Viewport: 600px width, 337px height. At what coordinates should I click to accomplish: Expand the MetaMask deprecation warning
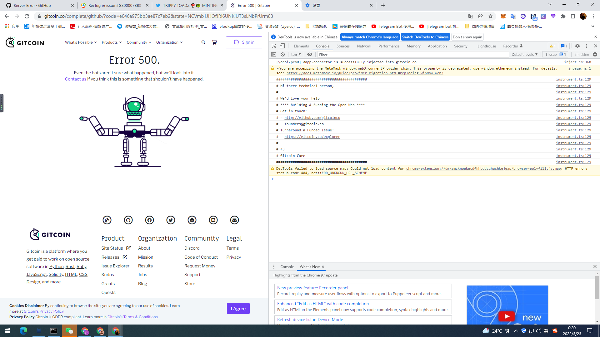coord(277,68)
